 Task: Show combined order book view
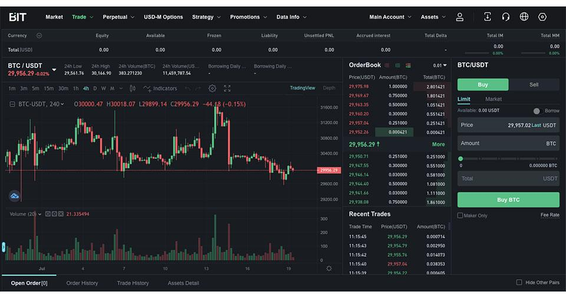pos(408,65)
